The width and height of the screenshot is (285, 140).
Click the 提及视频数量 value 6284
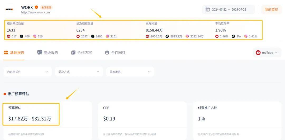tap(80, 30)
